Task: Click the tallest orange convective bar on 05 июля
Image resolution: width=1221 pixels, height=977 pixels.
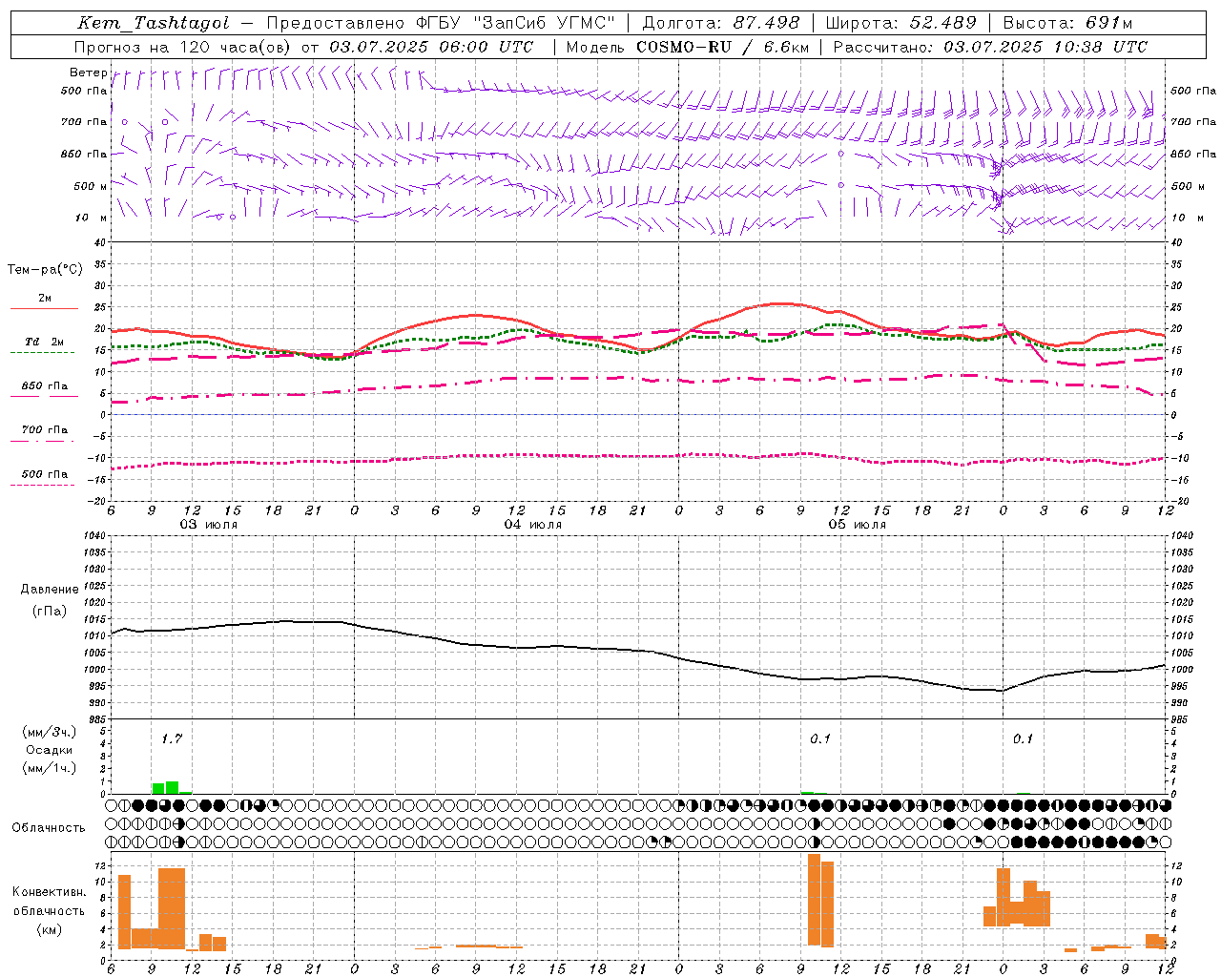Action: click(x=814, y=900)
